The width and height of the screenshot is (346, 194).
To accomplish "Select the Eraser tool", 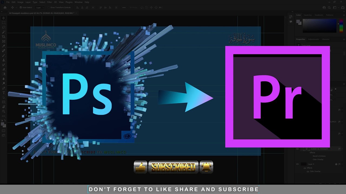I will tap(4, 70).
